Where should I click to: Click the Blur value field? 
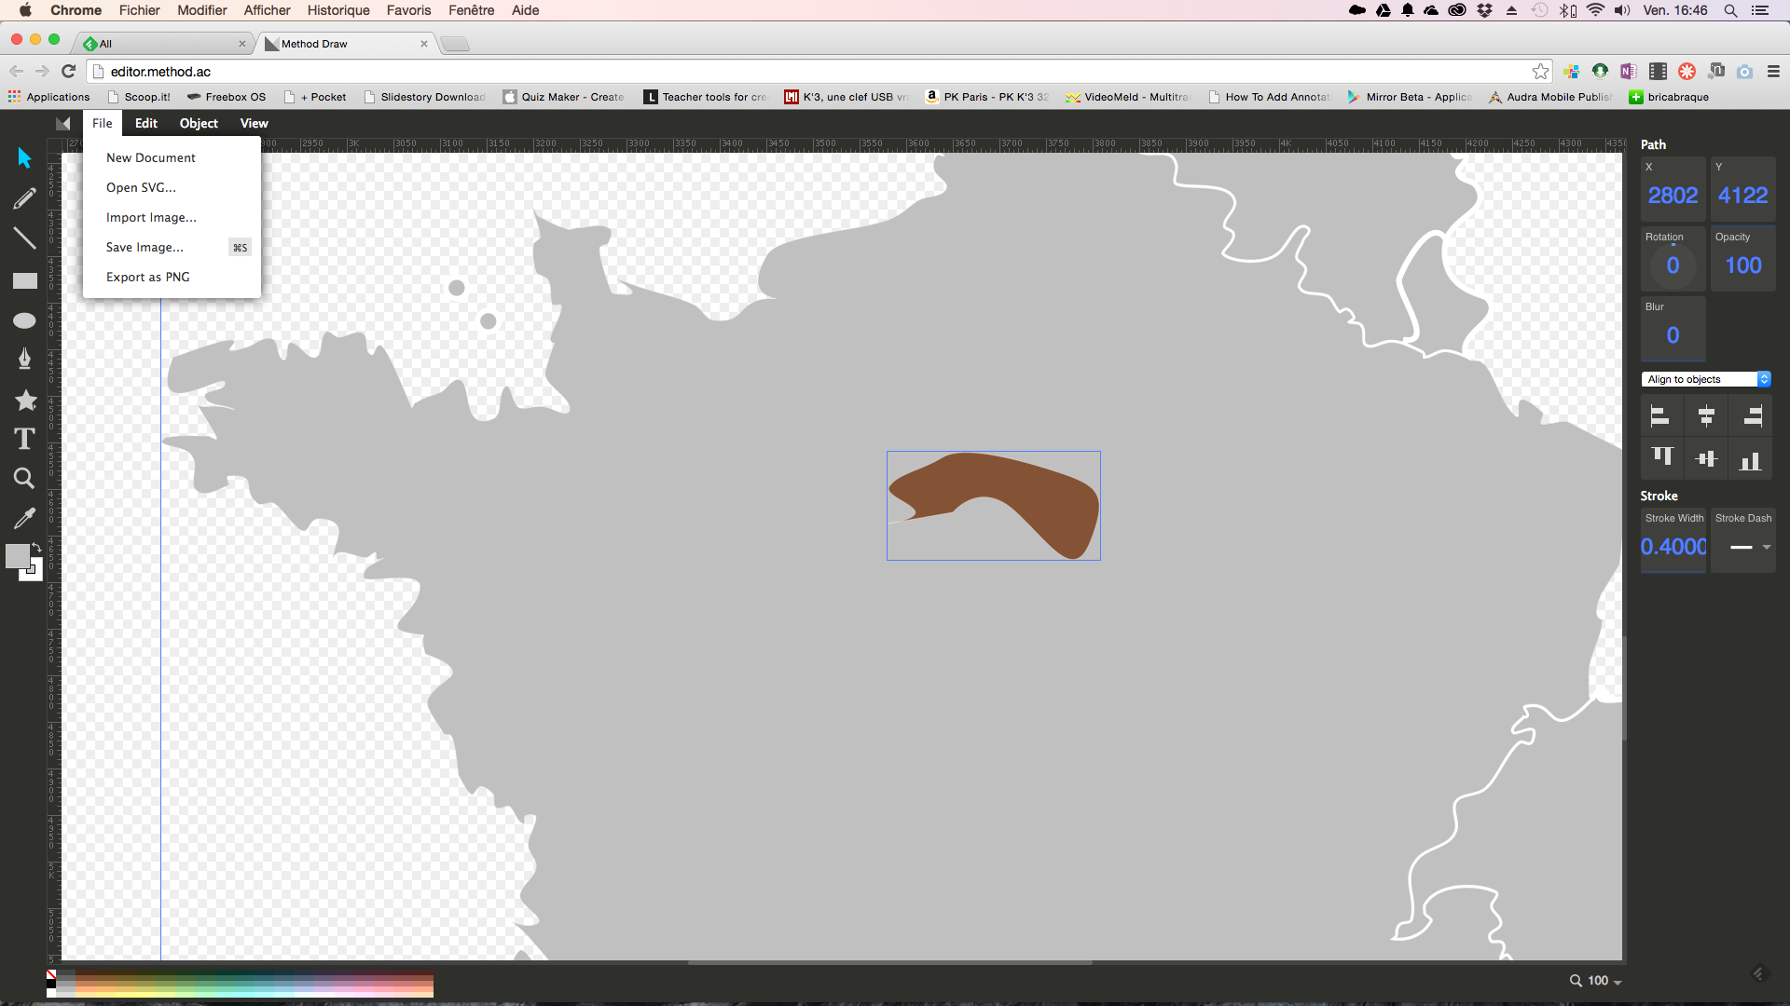pyautogui.click(x=1673, y=335)
